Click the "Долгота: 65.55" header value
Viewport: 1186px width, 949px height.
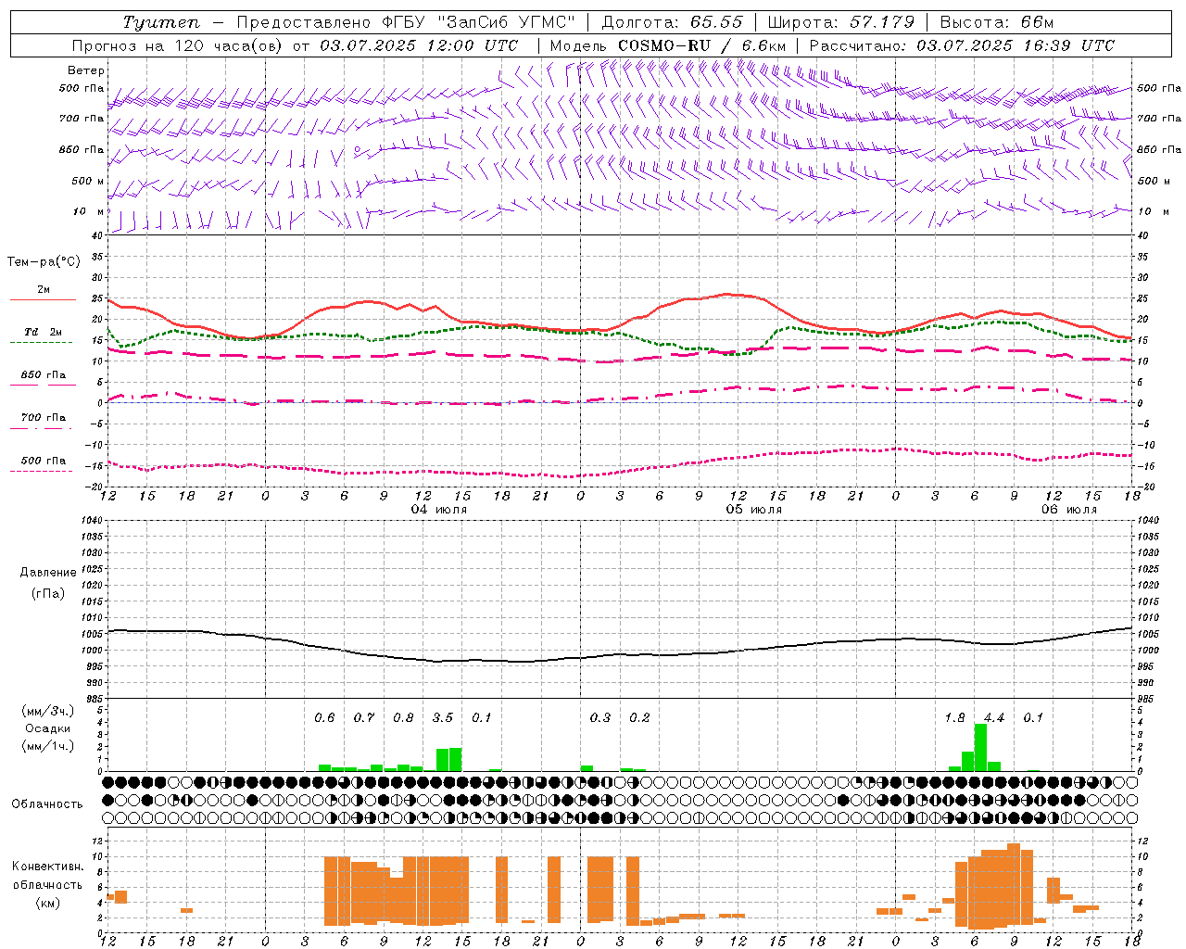(x=673, y=22)
